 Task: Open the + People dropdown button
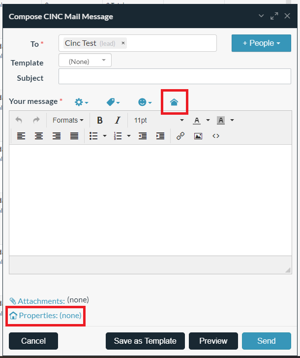tap(261, 43)
